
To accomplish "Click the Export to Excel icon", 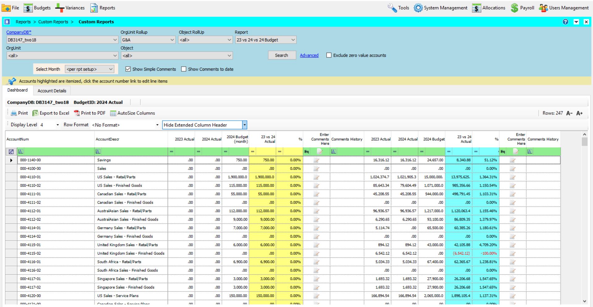I will pos(36,113).
